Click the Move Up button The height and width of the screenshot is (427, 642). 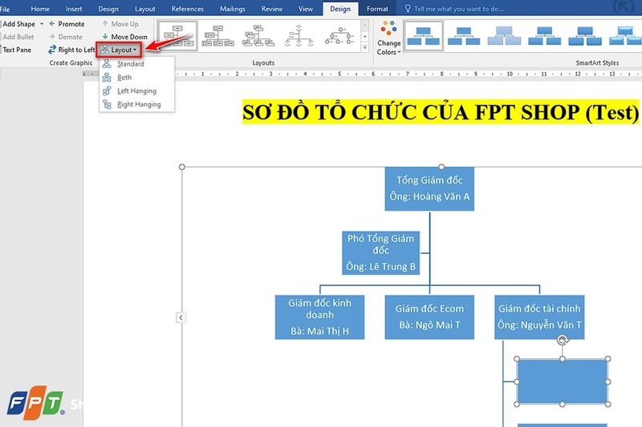(x=120, y=24)
